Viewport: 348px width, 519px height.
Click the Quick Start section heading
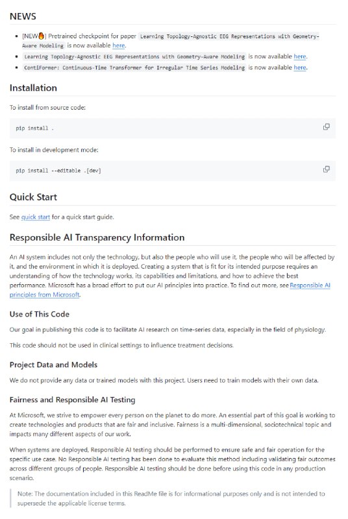(x=33, y=197)
